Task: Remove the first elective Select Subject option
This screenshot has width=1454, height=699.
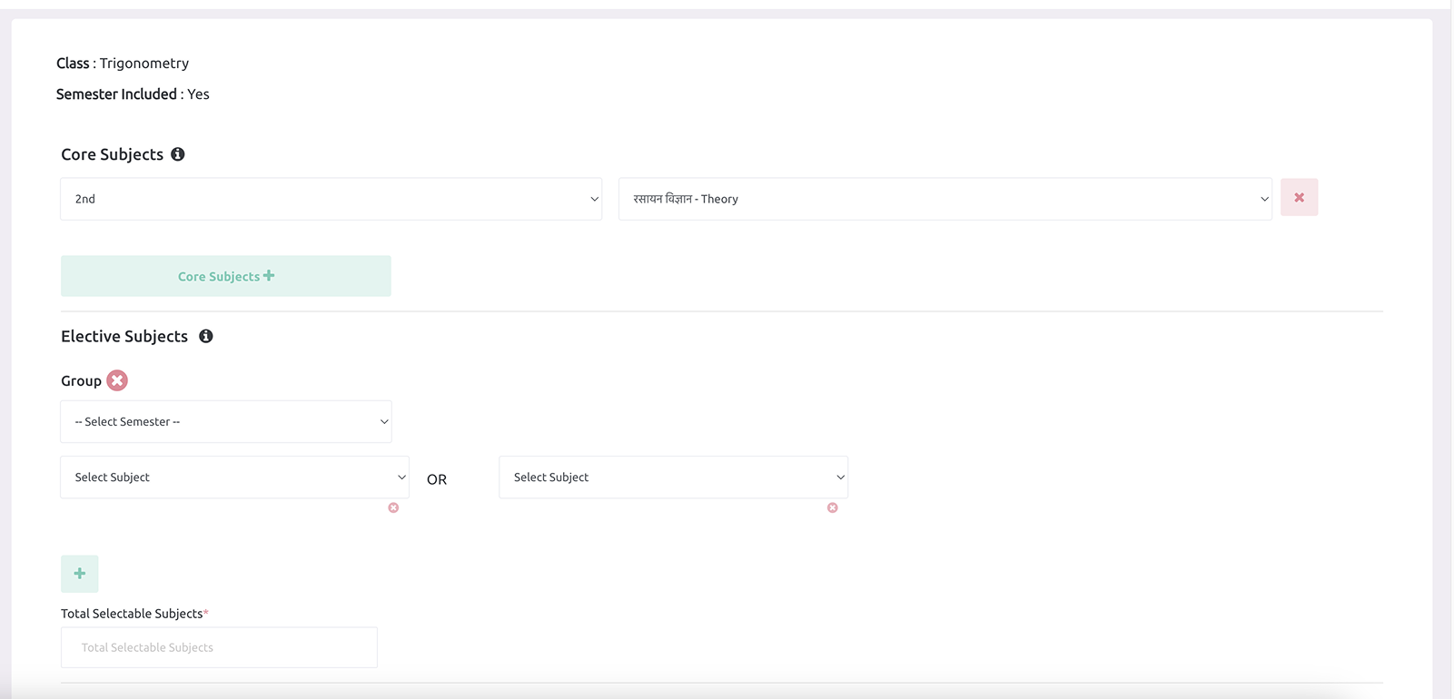Action: tap(393, 507)
